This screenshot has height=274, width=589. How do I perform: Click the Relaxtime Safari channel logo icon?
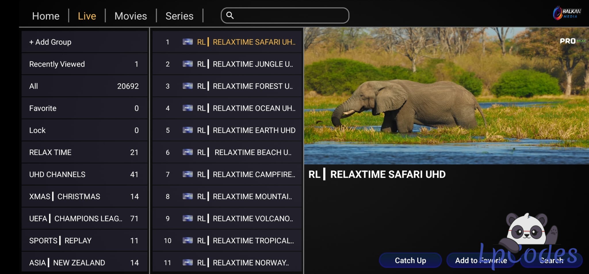[188, 42]
